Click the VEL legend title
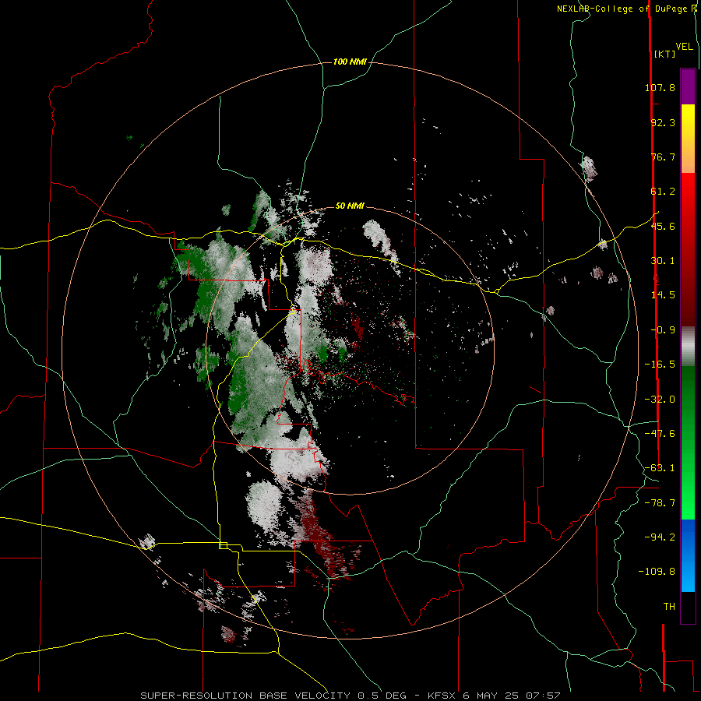 tap(684, 47)
